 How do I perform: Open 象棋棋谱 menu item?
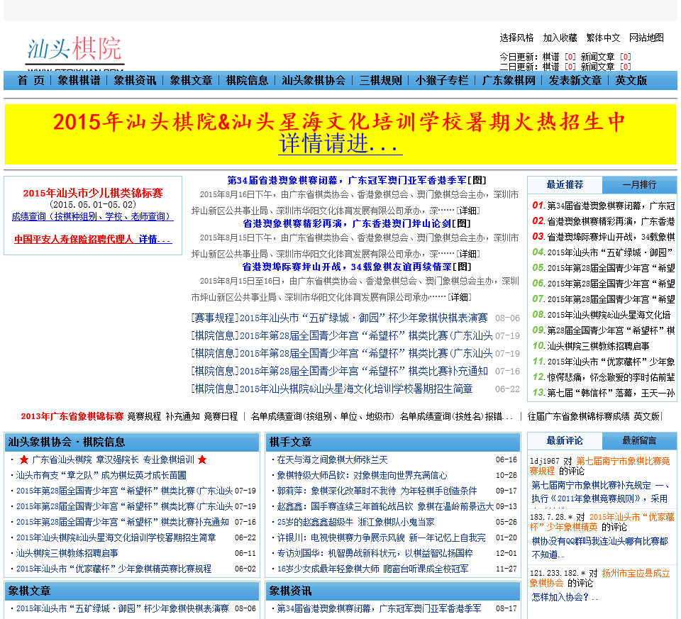pyautogui.click(x=79, y=80)
